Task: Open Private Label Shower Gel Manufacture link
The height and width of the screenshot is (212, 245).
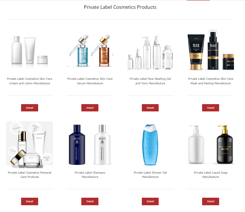Action: coord(150,175)
